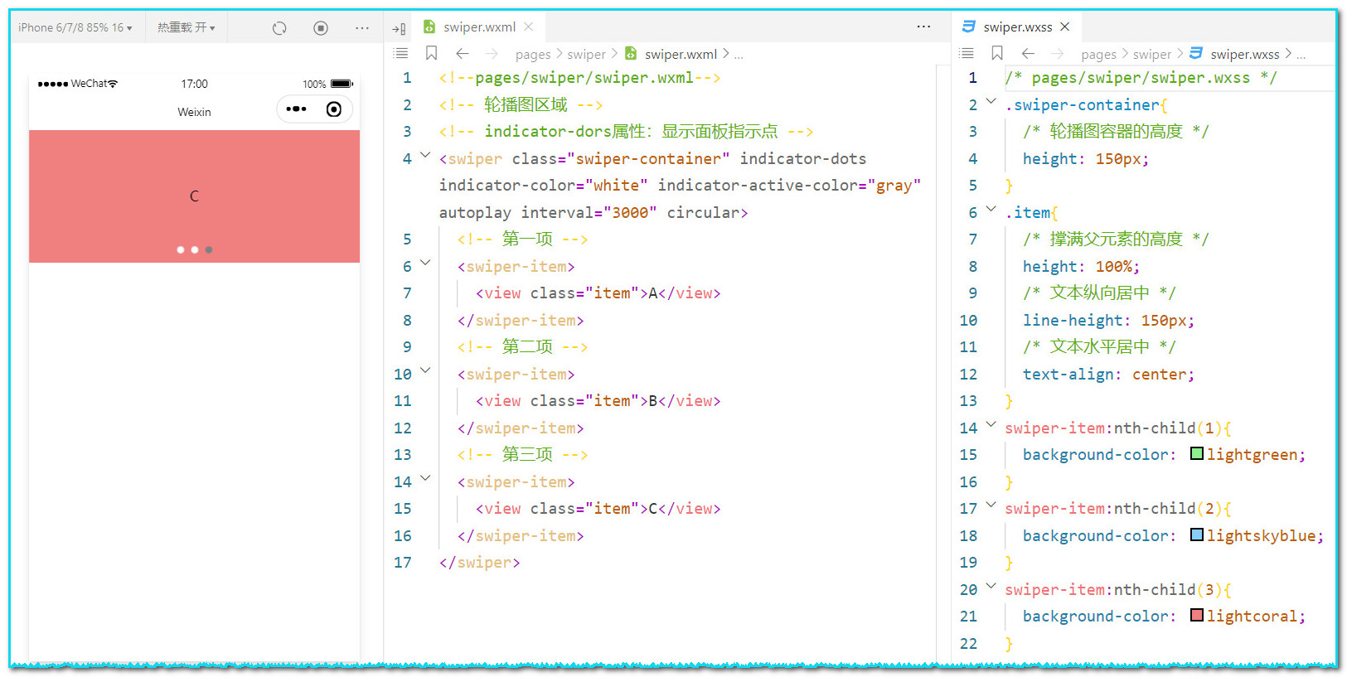
Task: Click the closing </swiper> tag line
Action: click(479, 563)
